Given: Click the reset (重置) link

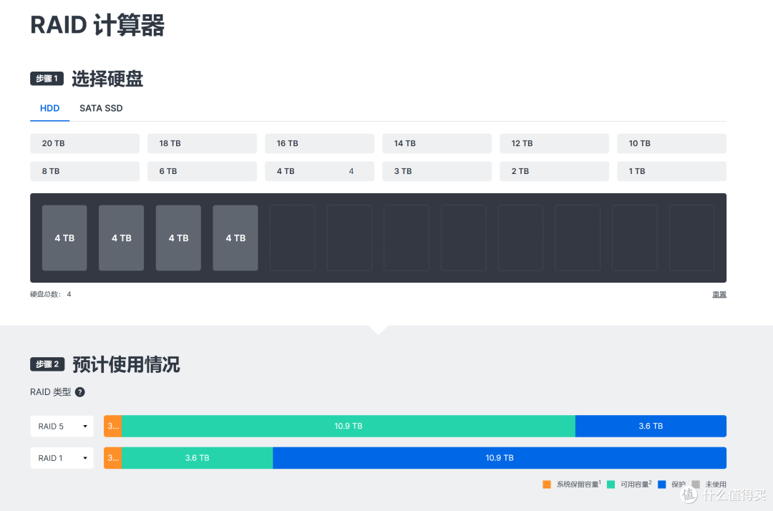Looking at the screenshot, I should pos(719,294).
